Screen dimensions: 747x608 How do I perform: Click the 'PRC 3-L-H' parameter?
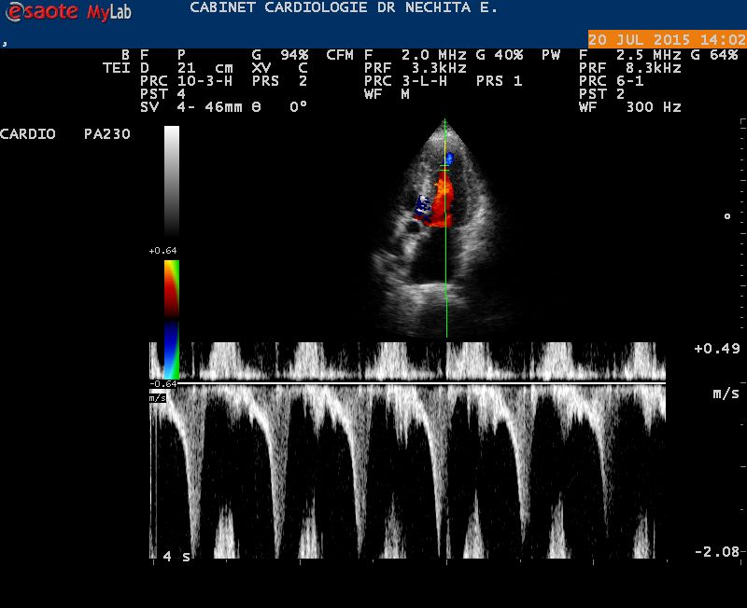[406, 81]
